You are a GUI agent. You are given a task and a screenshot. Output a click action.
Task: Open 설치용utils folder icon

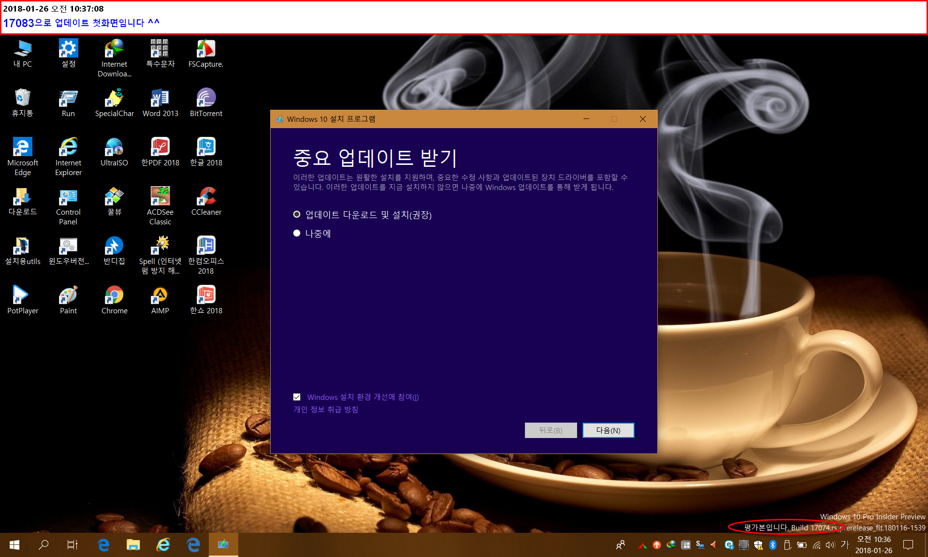pyautogui.click(x=23, y=250)
